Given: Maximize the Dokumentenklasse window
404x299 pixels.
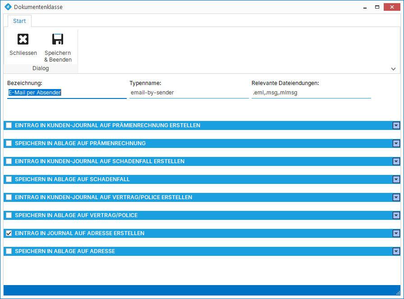Looking at the screenshot, I should (377, 7).
